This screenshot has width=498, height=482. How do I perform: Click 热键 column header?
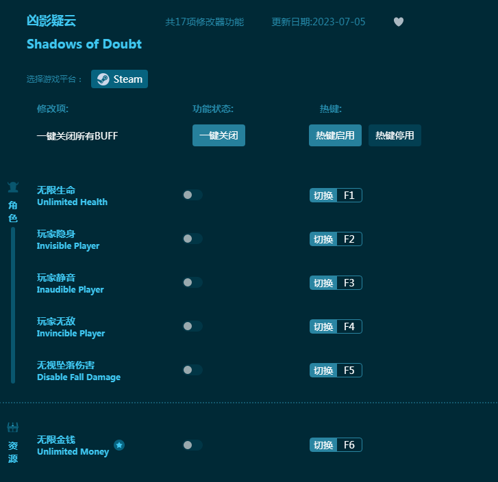point(331,109)
